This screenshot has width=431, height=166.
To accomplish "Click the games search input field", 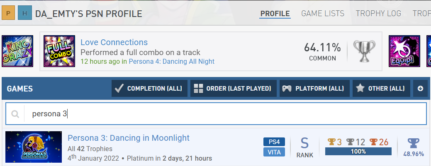I will (224, 114).
